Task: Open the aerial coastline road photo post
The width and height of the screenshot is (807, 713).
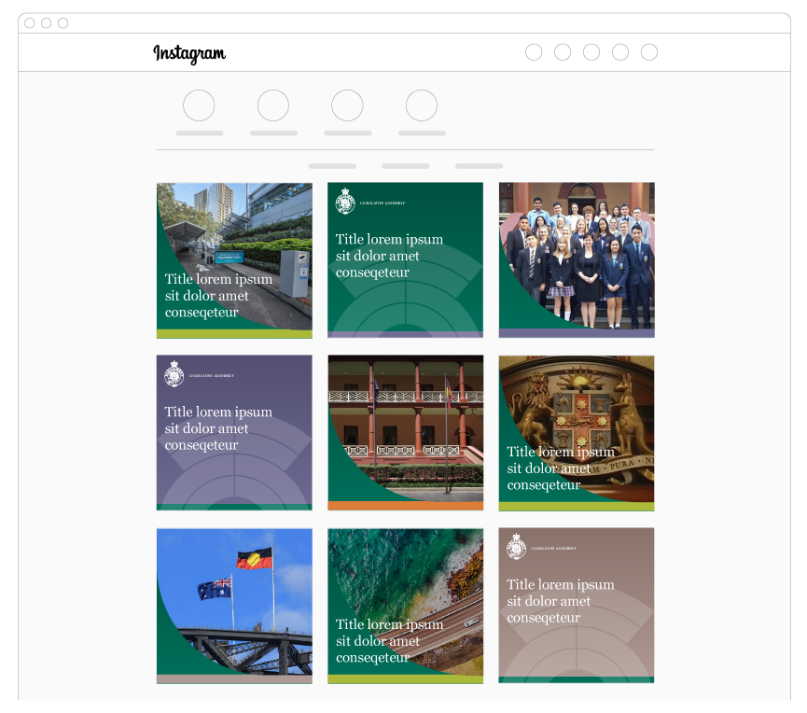Action: click(x=406, y=606)
